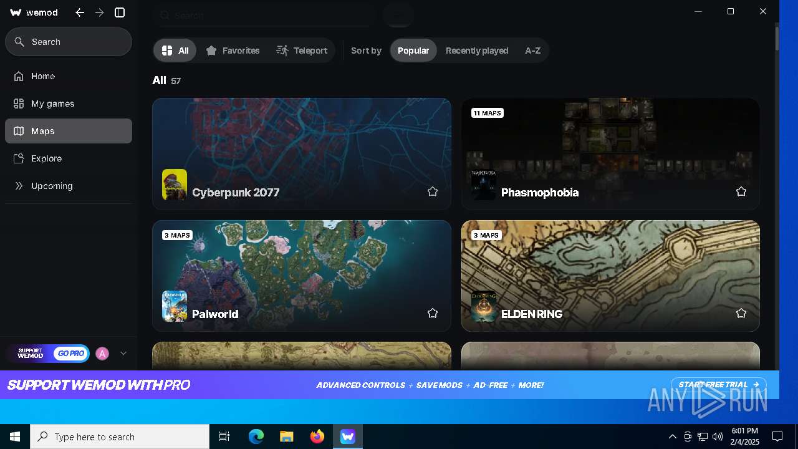Image resolution: width=798 pixels, height=449 pixels.
Task: Click the ELDEN RING title text
Action: (x=532, y=314)
